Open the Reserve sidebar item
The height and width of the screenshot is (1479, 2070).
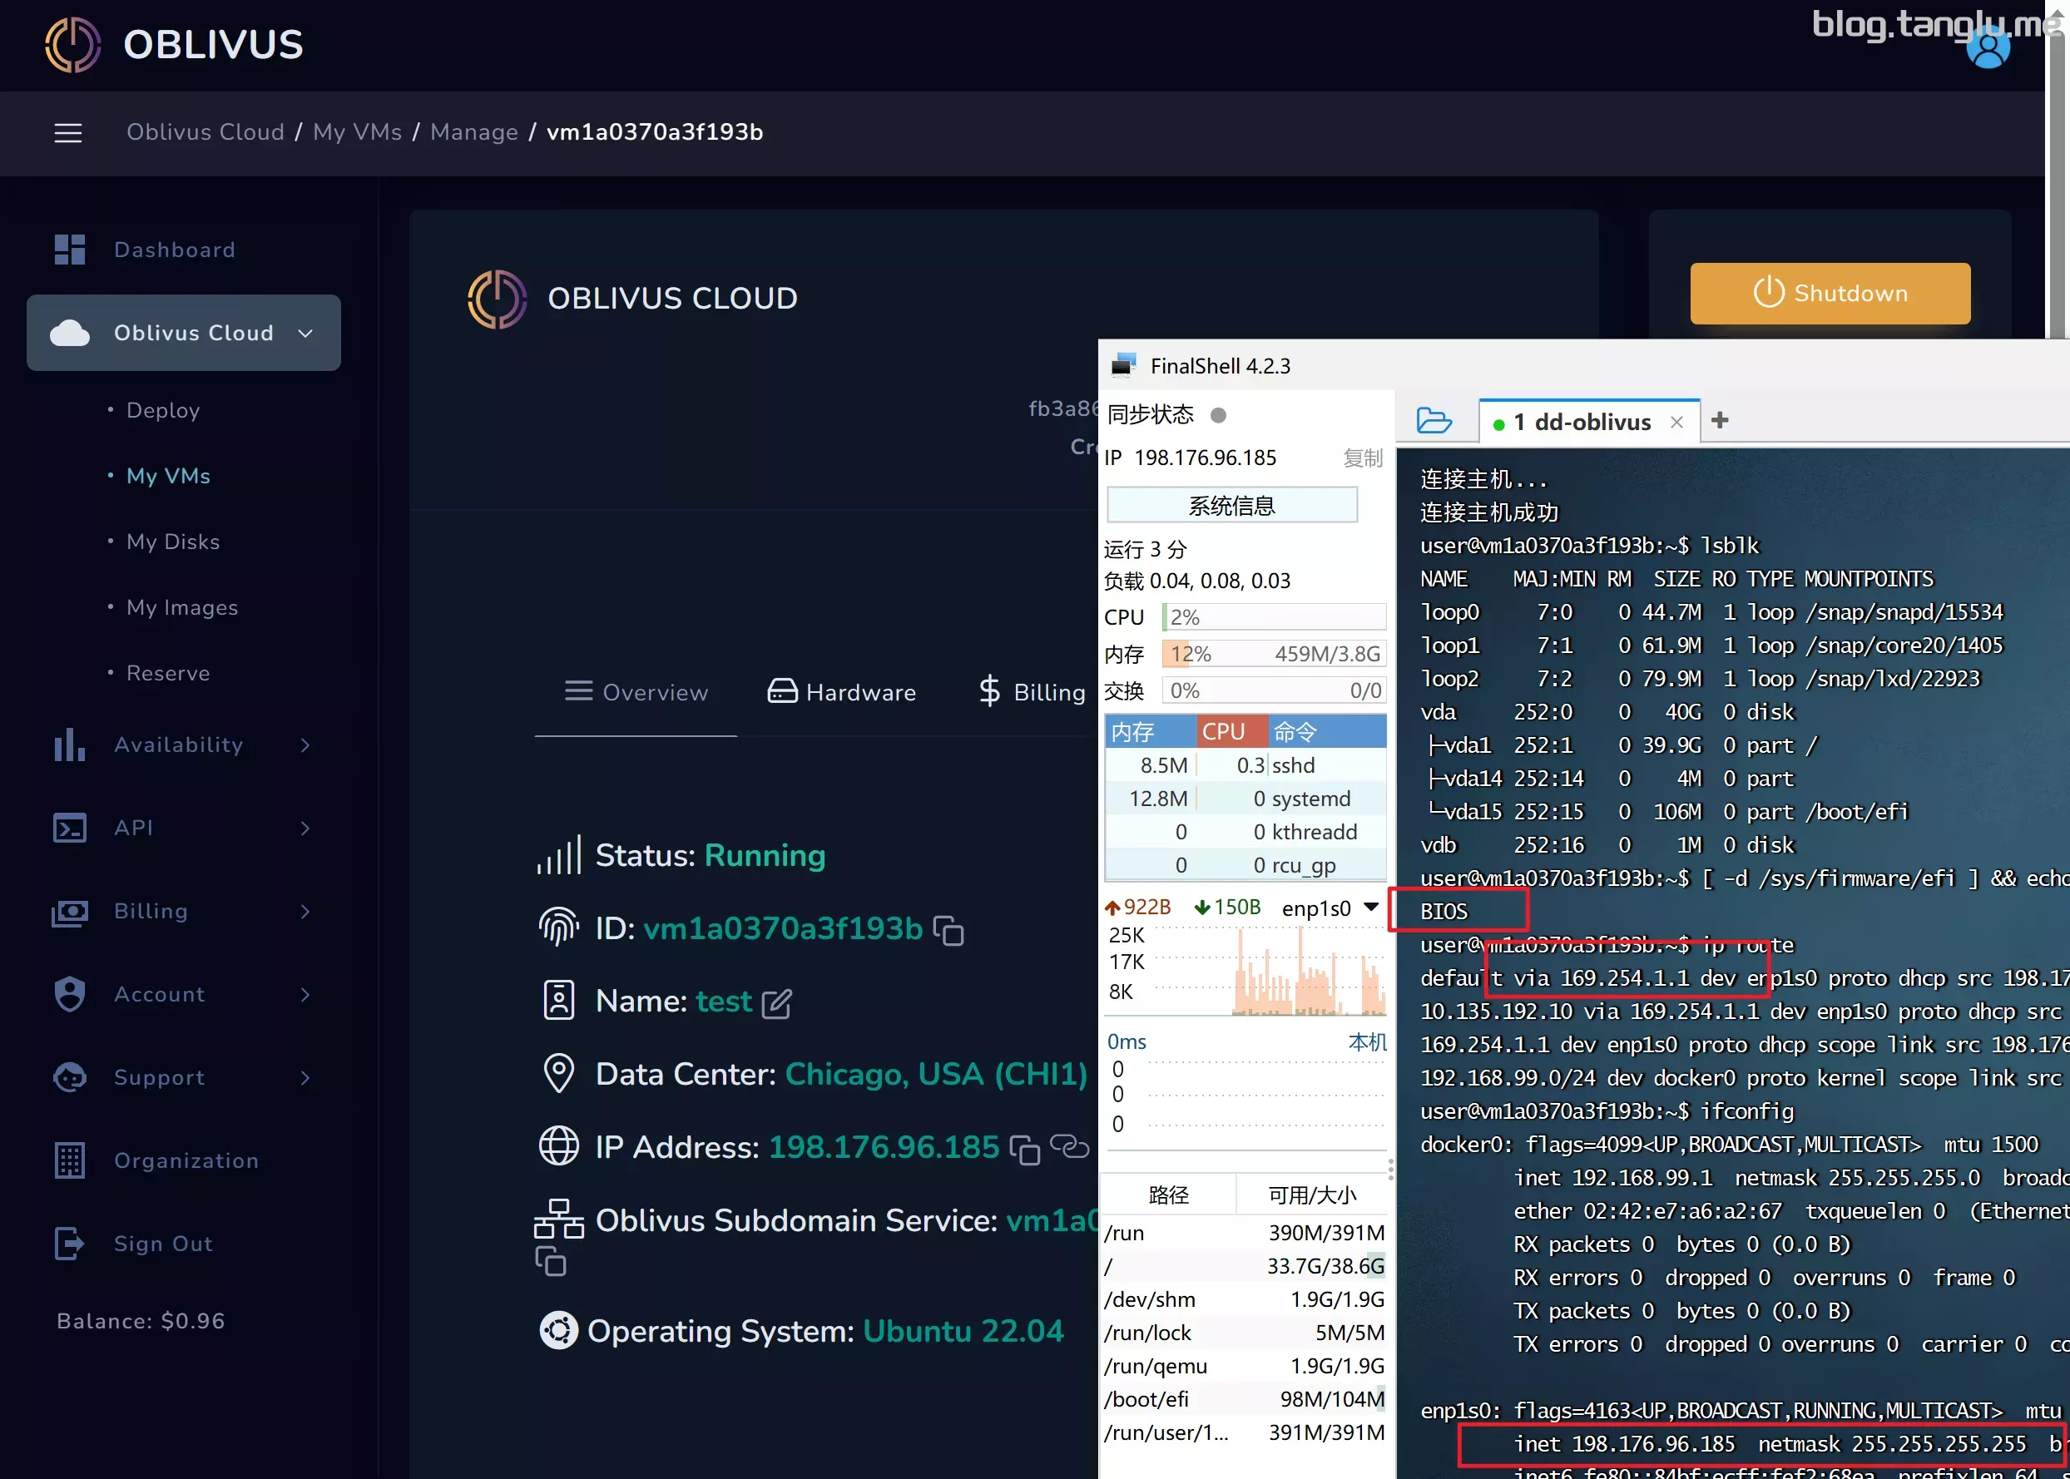[168, 672]
